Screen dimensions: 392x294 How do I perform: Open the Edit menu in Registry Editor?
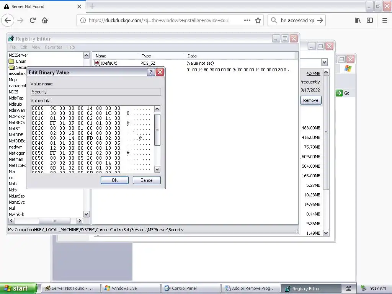[x=24, y=47]
